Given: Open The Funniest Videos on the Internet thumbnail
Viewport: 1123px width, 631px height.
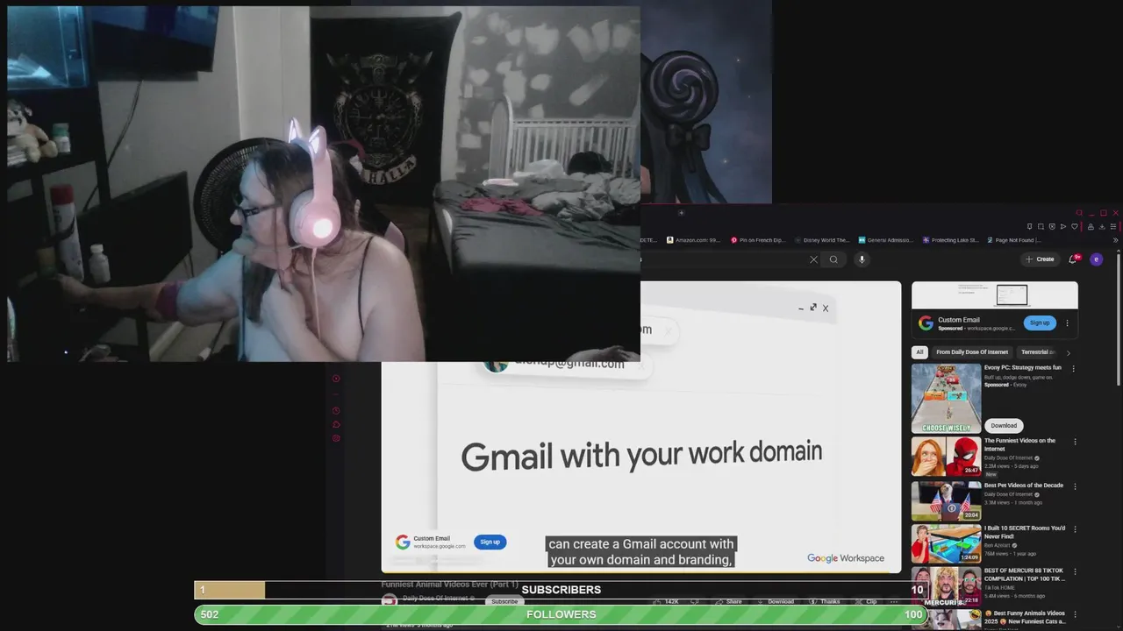Looking at the screenshot, I should [946, 457].
